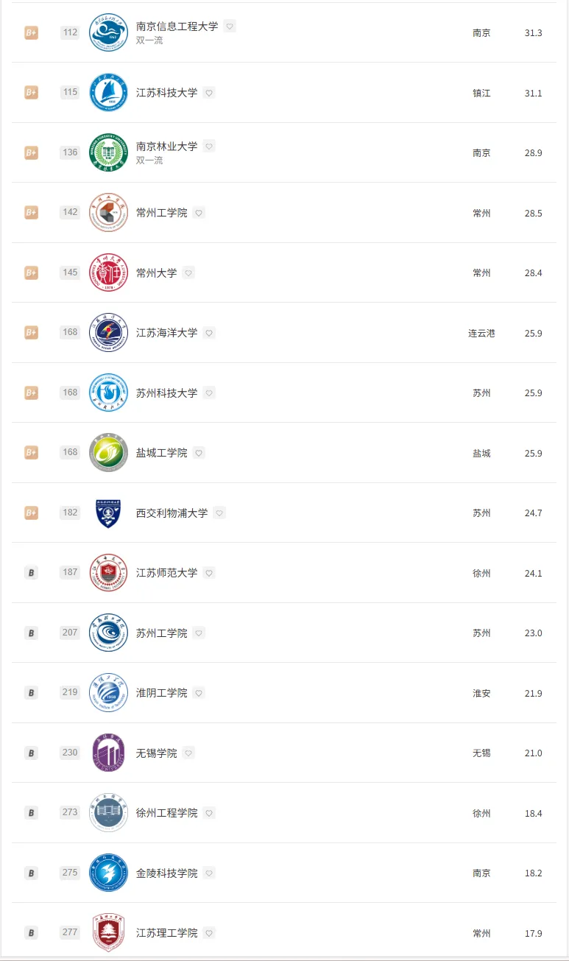Toggle favorite heart for 西交利物浦大学
Screen dimensions: 569x961
click(x=219, y=513)
